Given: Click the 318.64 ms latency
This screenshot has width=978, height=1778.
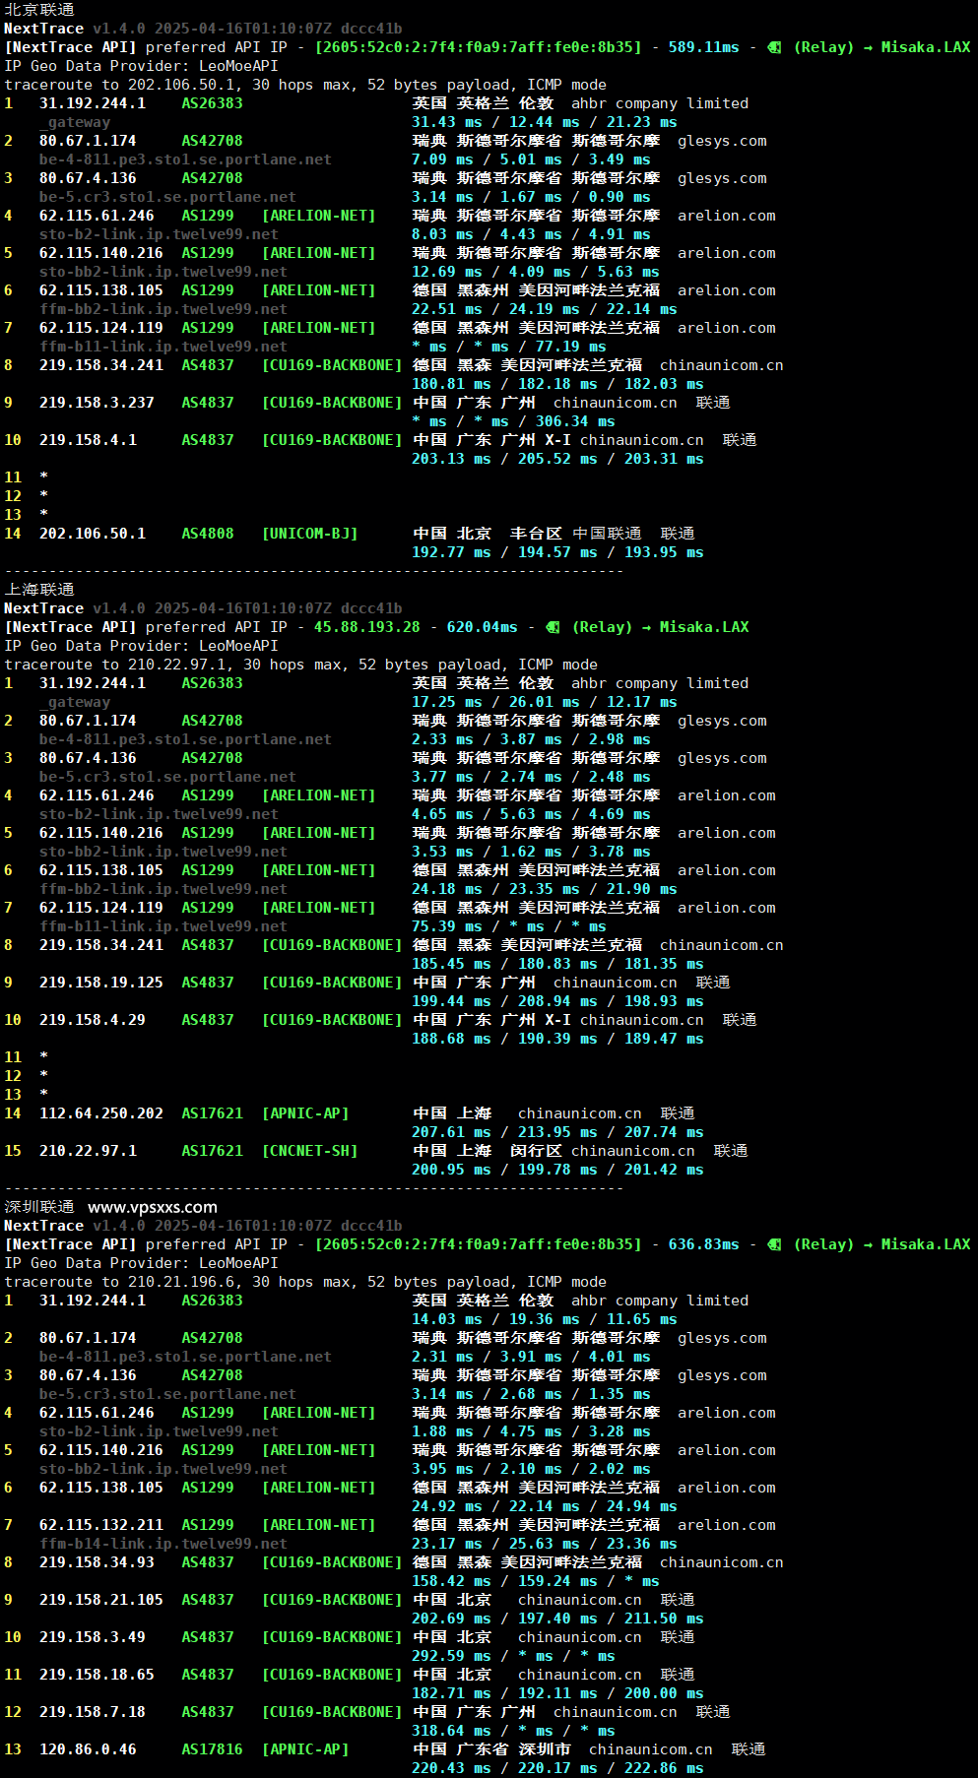Looking at the screenshot, I should point(451,1731).
